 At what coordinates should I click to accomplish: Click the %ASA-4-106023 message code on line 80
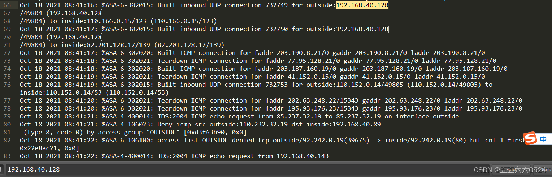point(128,124)
